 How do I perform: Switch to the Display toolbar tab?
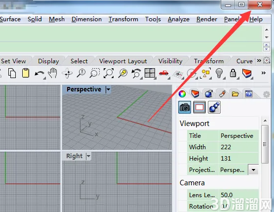(48, 61)
